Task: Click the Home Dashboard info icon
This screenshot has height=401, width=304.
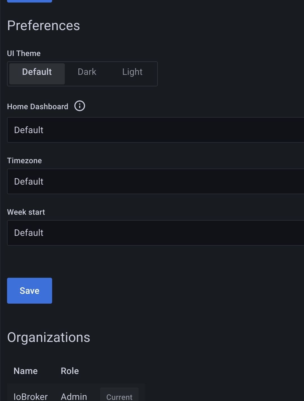Action: [80, 106]
